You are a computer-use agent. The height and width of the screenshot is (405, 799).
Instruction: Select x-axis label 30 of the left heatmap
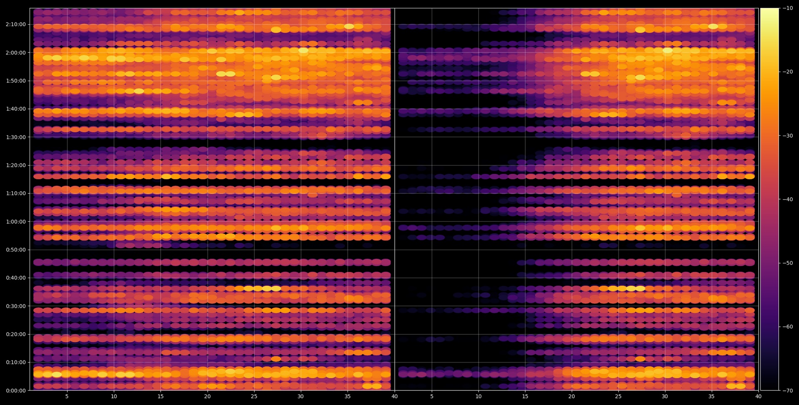tap(301, 396)
